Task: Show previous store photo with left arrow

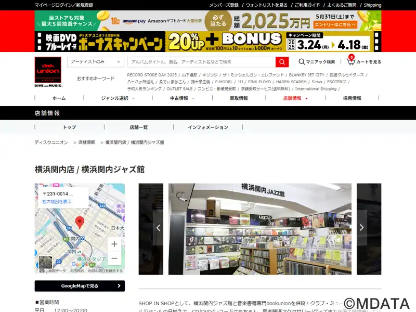Action: [158, 228]
